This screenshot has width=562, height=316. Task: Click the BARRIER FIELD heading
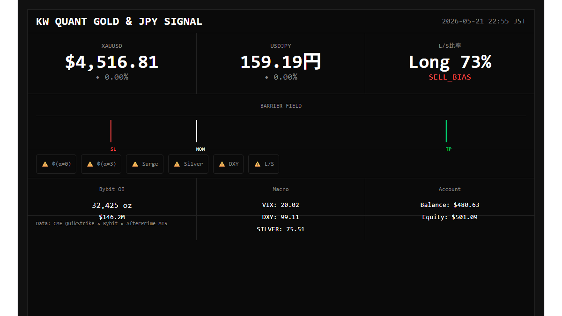pyautogui.click(x=281, y=106)
